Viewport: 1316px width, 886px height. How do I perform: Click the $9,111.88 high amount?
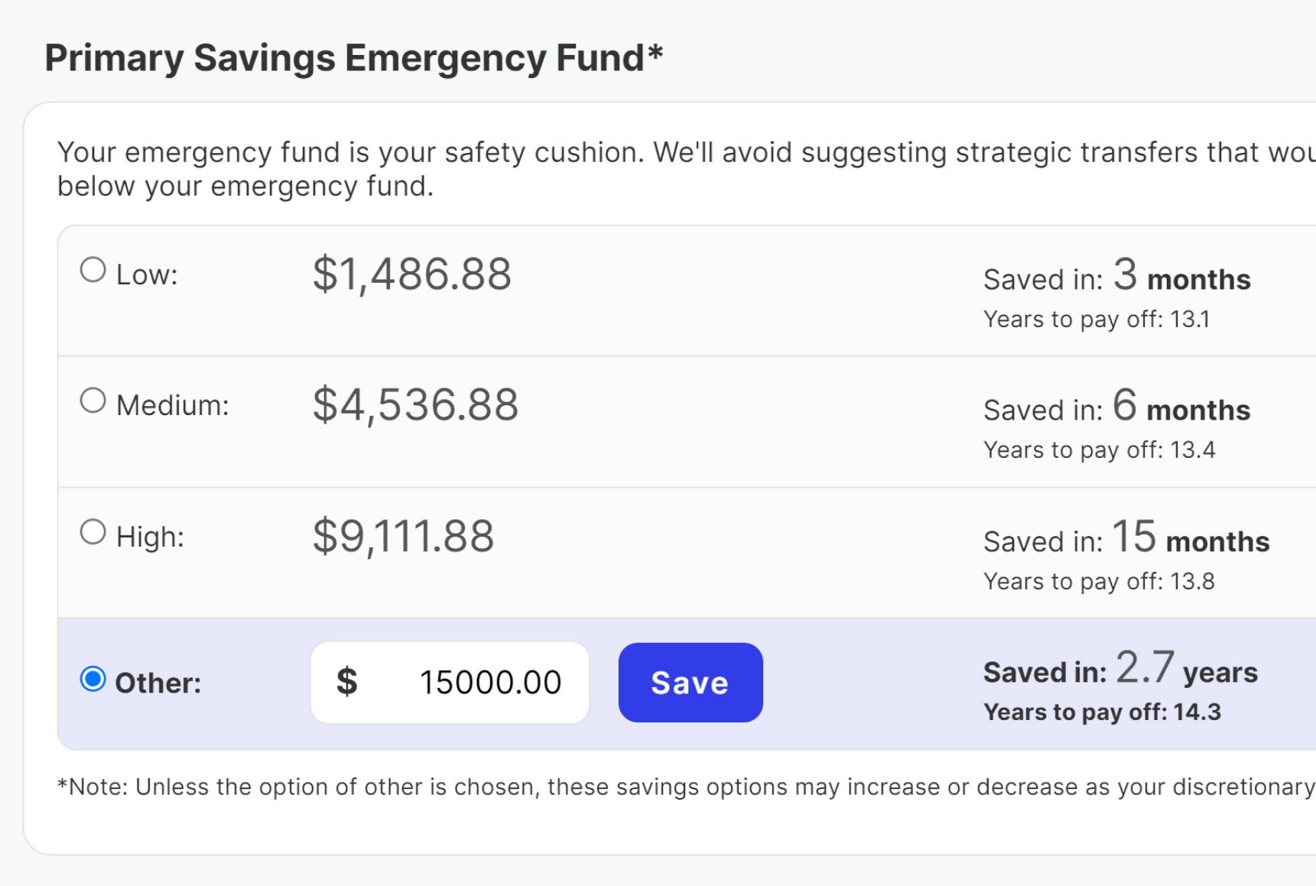403,537
